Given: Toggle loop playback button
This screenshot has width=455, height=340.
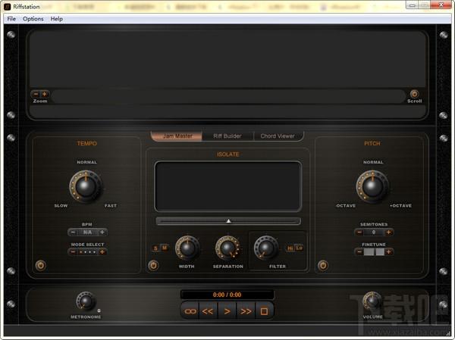Looking at the screenshot, I should coord(190,311).
